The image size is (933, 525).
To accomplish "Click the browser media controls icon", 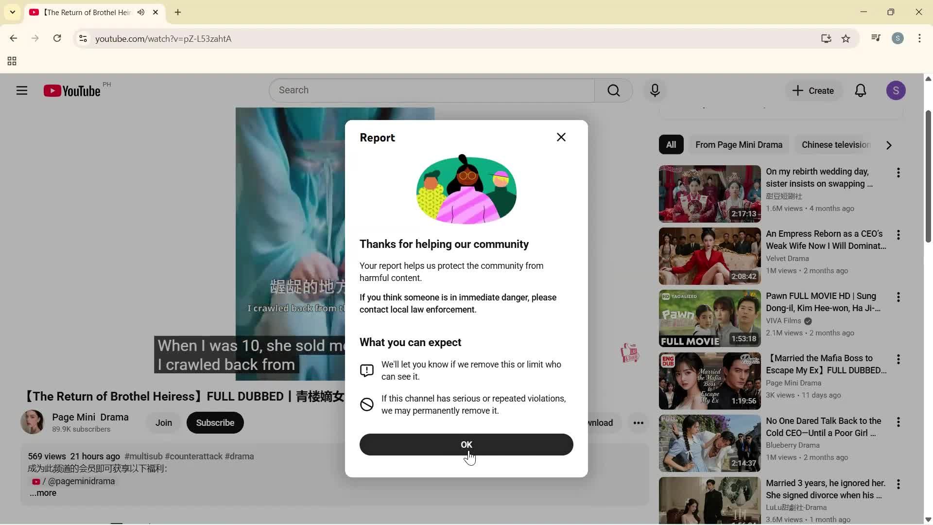I will (875, 38).
